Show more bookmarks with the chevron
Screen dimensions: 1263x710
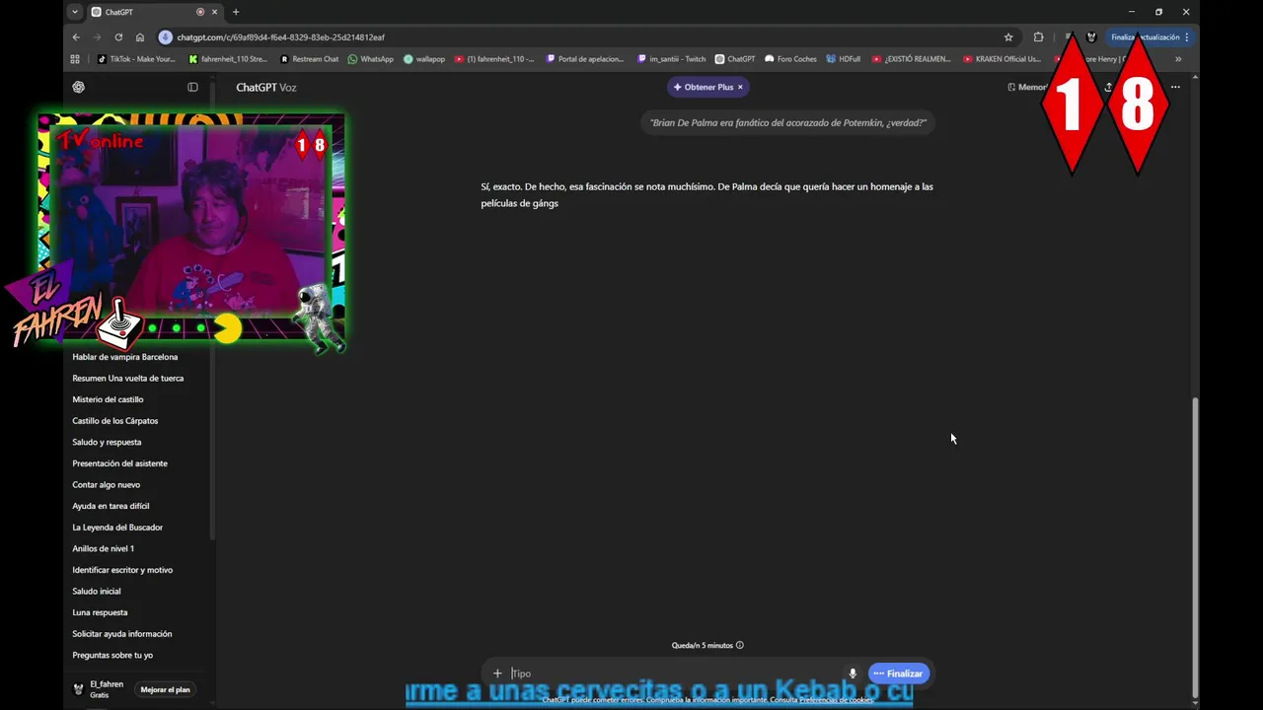(x=1178, y=59)
